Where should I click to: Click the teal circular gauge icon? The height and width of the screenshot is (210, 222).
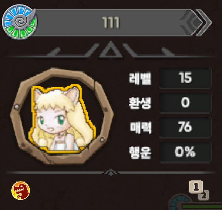[179, 202]
